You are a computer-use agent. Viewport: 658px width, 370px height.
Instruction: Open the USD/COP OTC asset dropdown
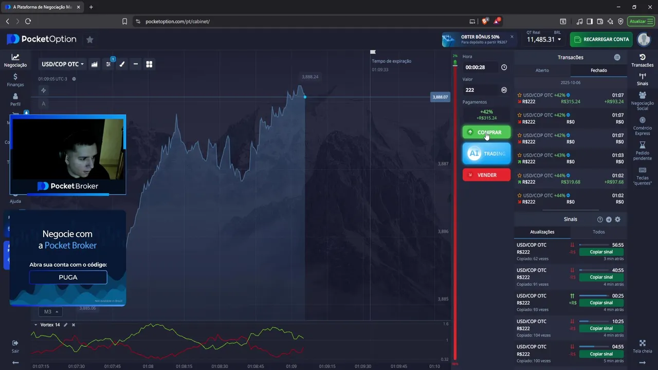(63, 64)
